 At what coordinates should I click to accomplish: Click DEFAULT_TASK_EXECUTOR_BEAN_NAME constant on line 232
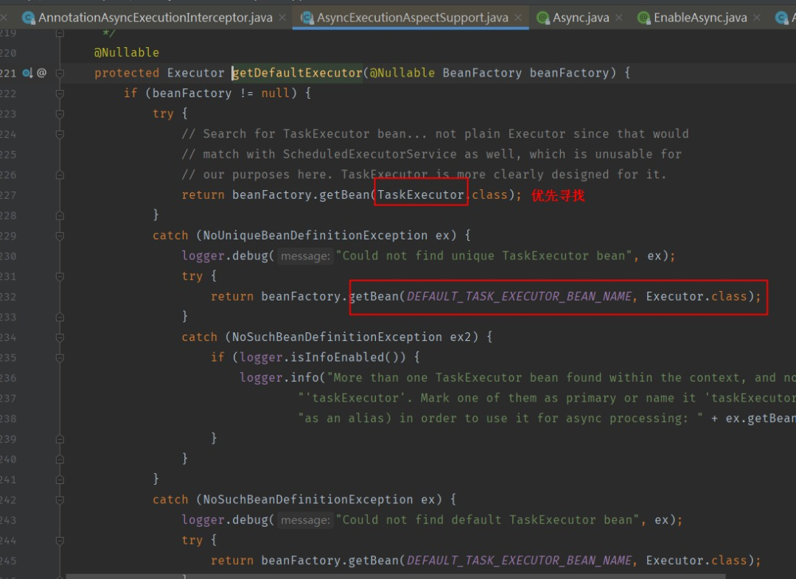click(520, 296)
